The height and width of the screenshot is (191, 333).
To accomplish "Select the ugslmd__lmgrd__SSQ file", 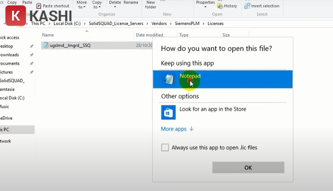I will click(70, 46).
